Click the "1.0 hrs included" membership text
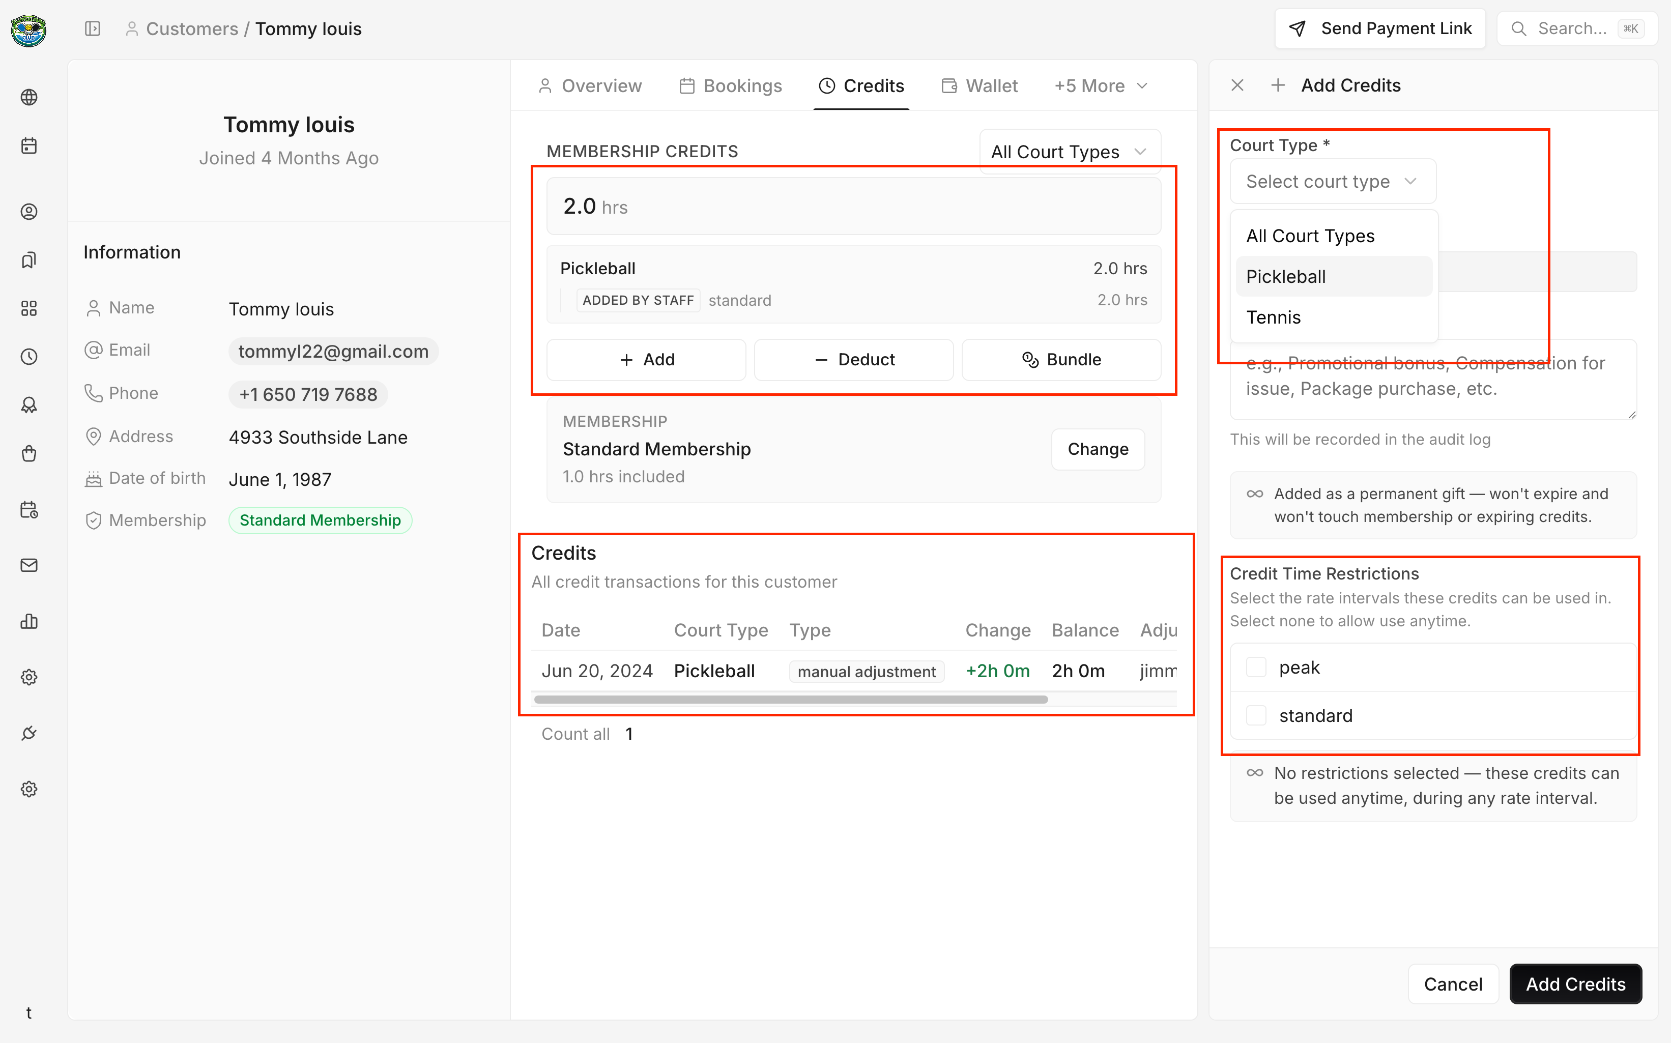The width and height of the screenshot is (1671, 1043). pos(624,477)
